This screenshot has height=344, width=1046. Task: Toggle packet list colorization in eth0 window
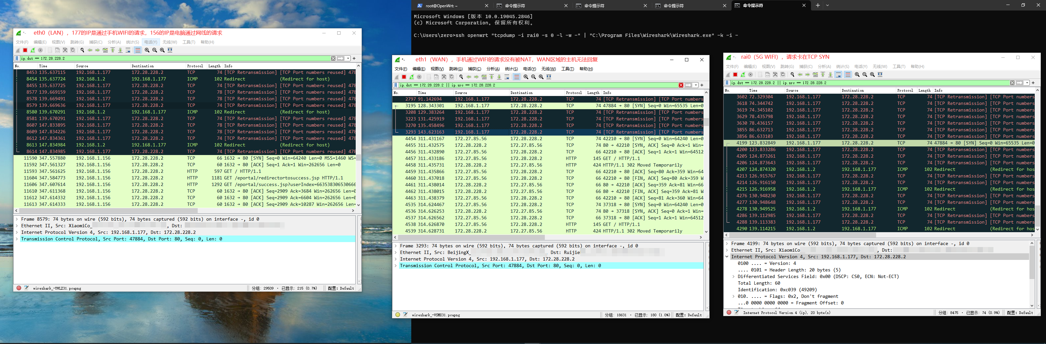tap(138, 50)
